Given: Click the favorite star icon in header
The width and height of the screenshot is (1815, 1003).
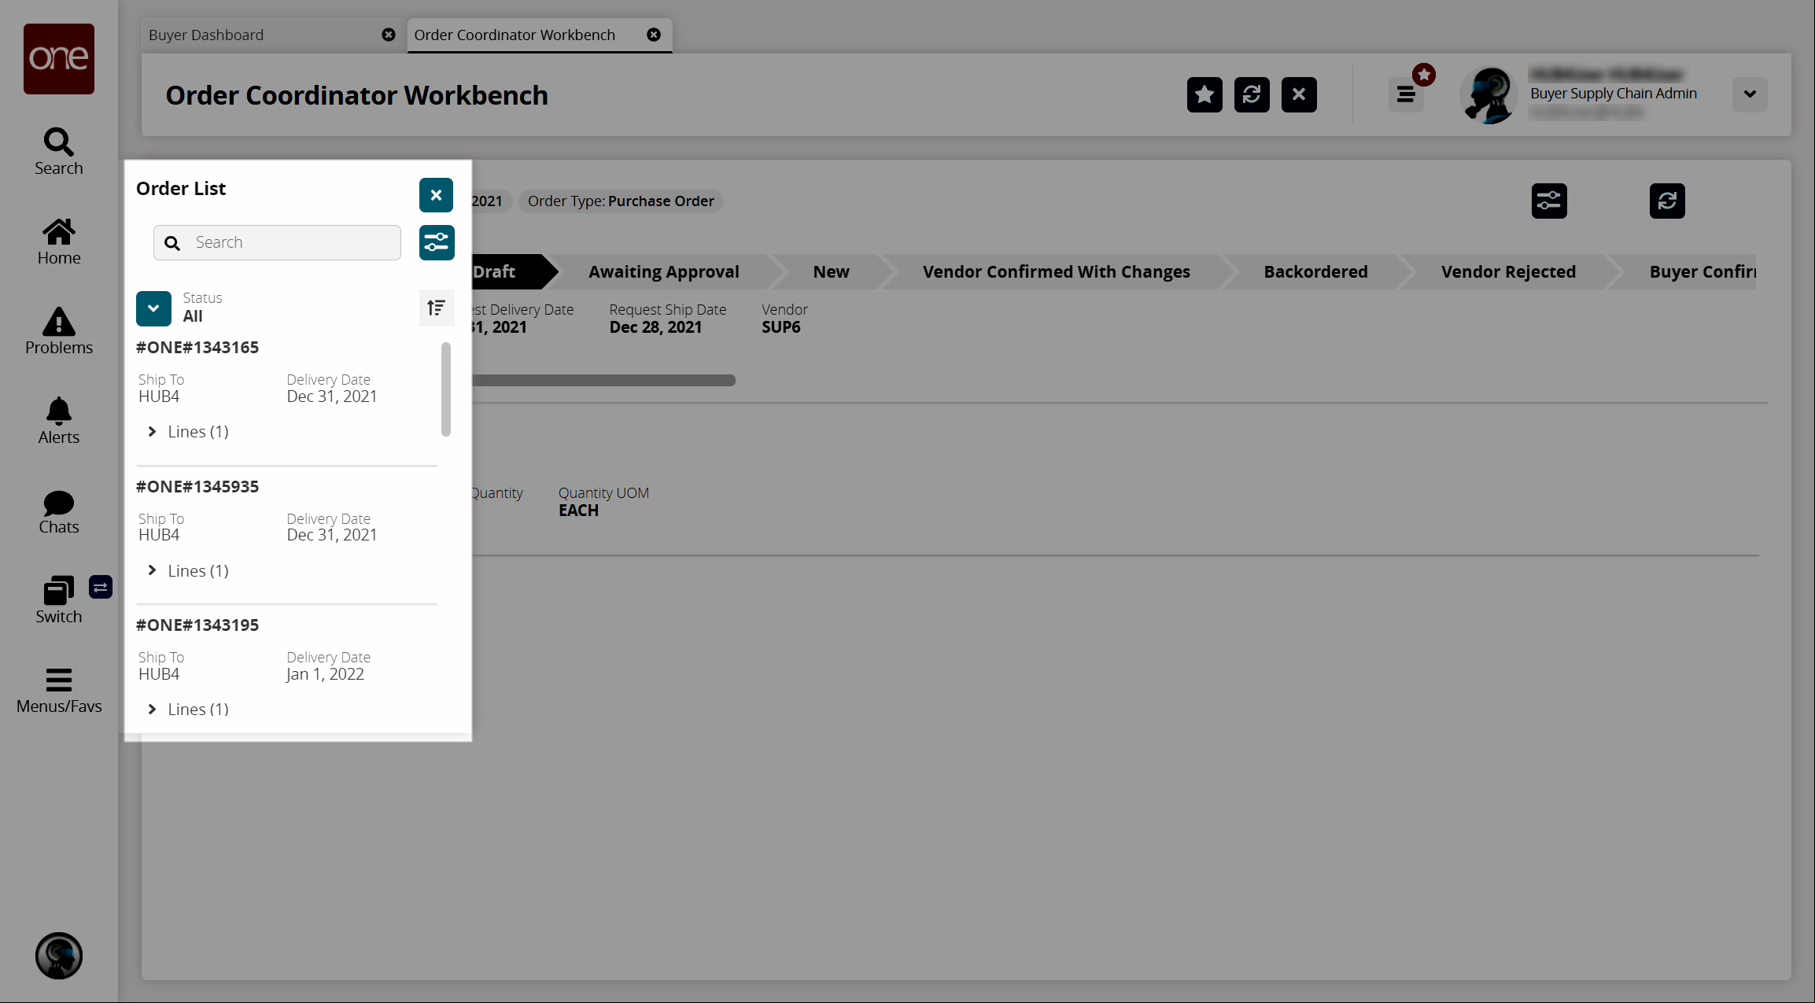Looking at the screenshot, I should pyautogui.click(x=1204, y=95).
